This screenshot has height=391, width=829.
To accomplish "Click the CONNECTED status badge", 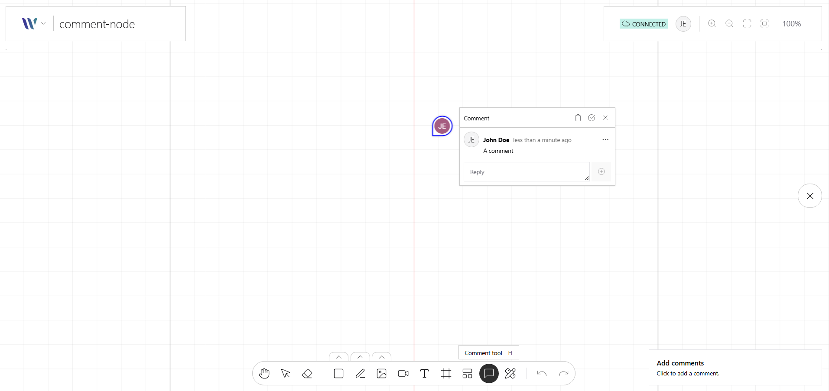I will [x=644, y=24].
